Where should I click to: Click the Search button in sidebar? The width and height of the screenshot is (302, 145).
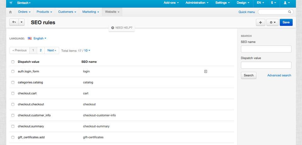pos(249,75)
